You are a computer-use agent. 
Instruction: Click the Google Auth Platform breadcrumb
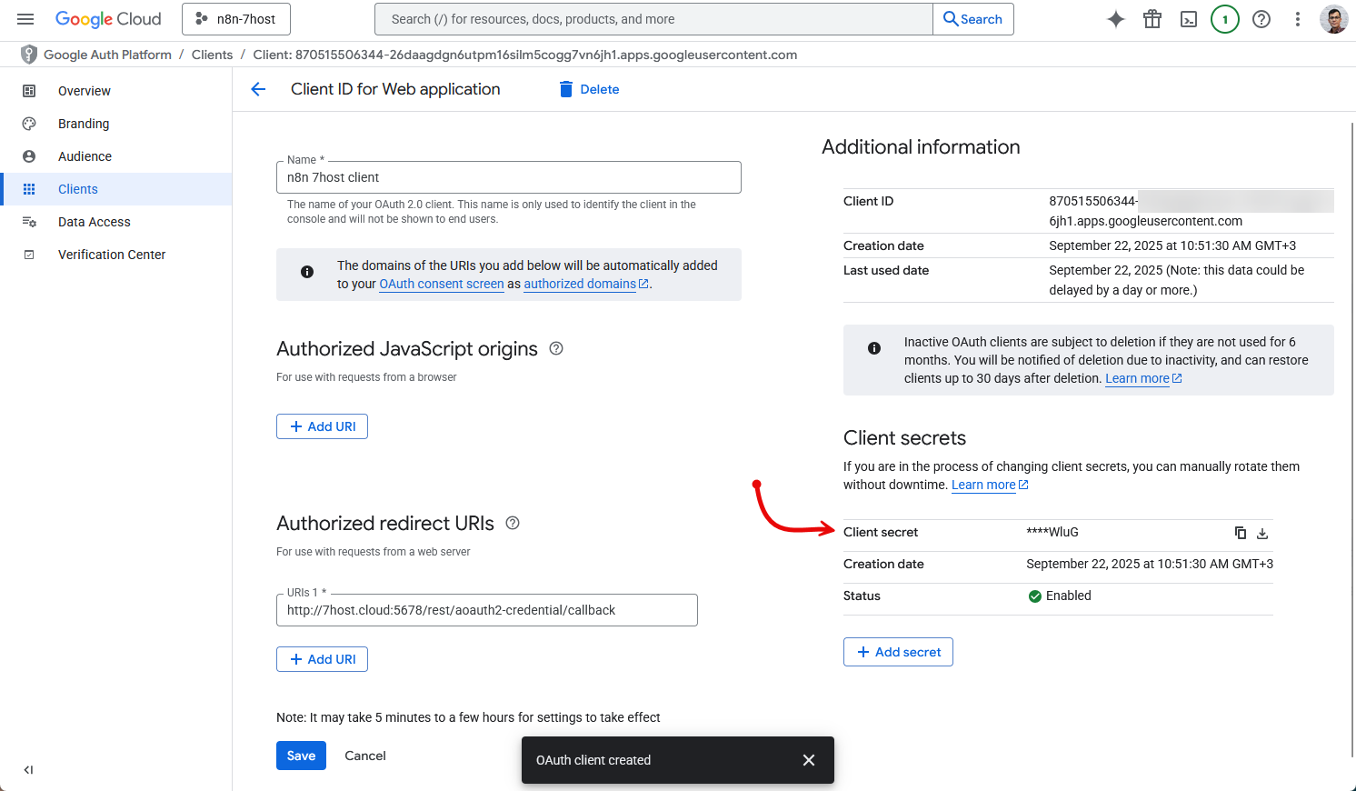pyautogui.click(x=107, y=55)
